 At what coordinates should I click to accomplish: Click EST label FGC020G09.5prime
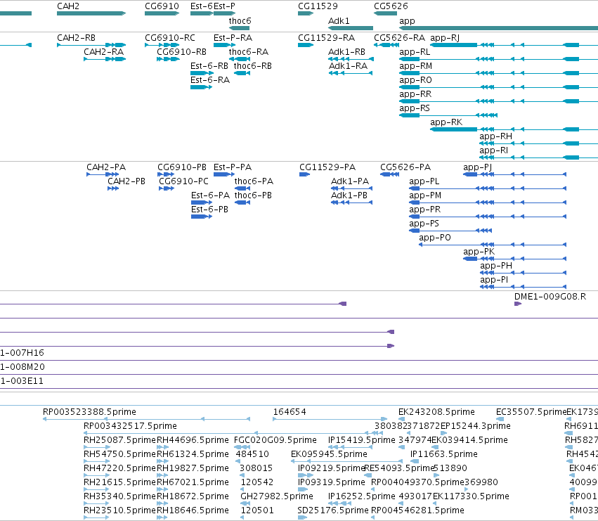point(275,440)
